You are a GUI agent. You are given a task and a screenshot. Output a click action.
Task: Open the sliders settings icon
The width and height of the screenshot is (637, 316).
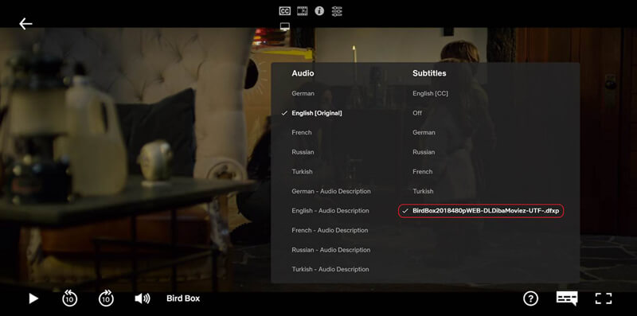[337, 11]
